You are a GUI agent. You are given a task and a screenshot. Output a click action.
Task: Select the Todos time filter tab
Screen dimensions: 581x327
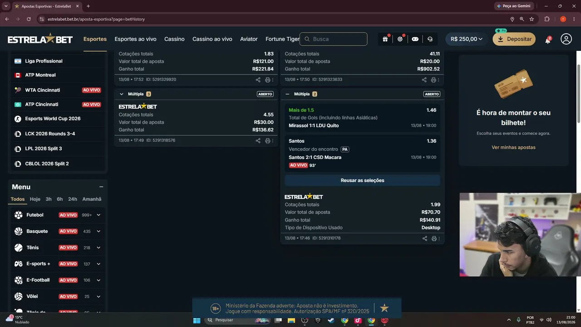(18, 199)
